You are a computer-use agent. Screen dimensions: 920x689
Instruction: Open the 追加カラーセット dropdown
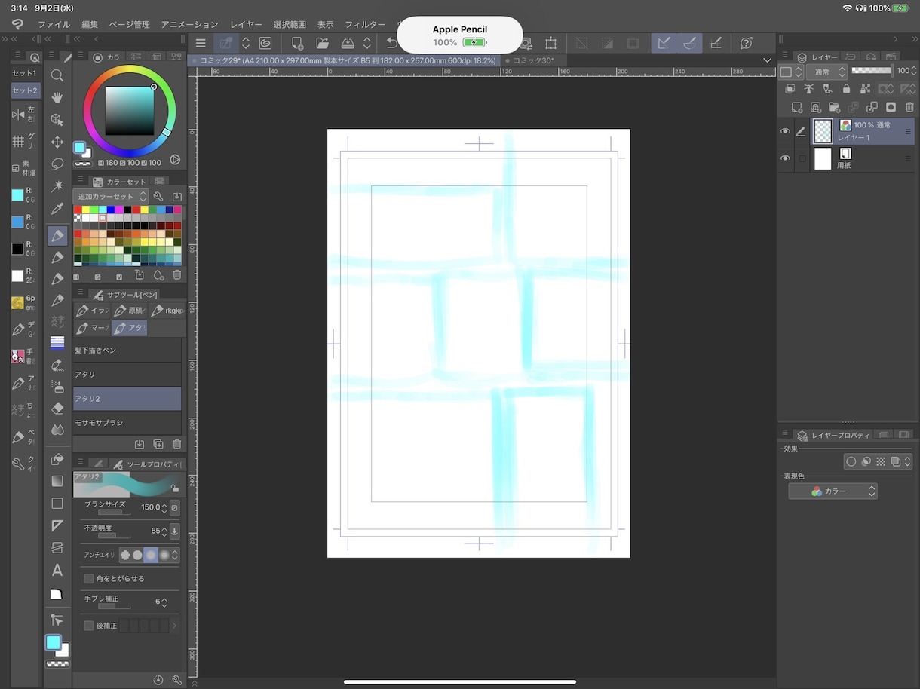[x=112, y=196]
